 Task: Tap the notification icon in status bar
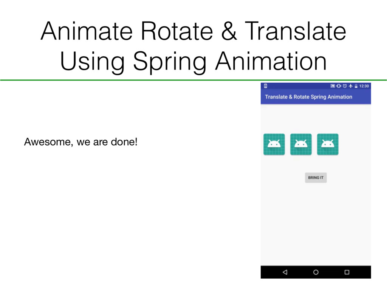(x=266, y=86)
